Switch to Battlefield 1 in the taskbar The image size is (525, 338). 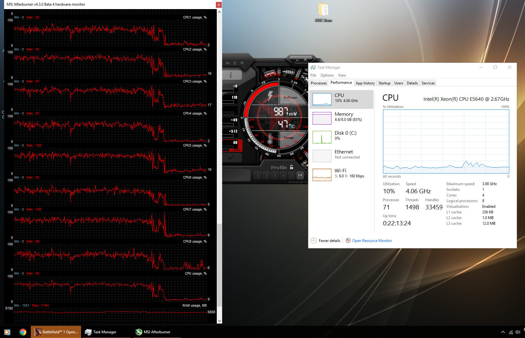click(56, 332)
